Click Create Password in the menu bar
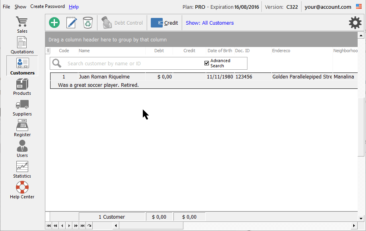This screenshot has width=366, height=231. coord(47,6)
